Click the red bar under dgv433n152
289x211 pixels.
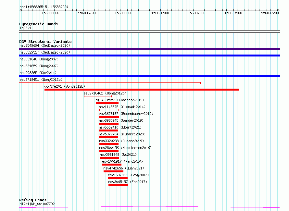pyautogui.click(x=107, y=103)
